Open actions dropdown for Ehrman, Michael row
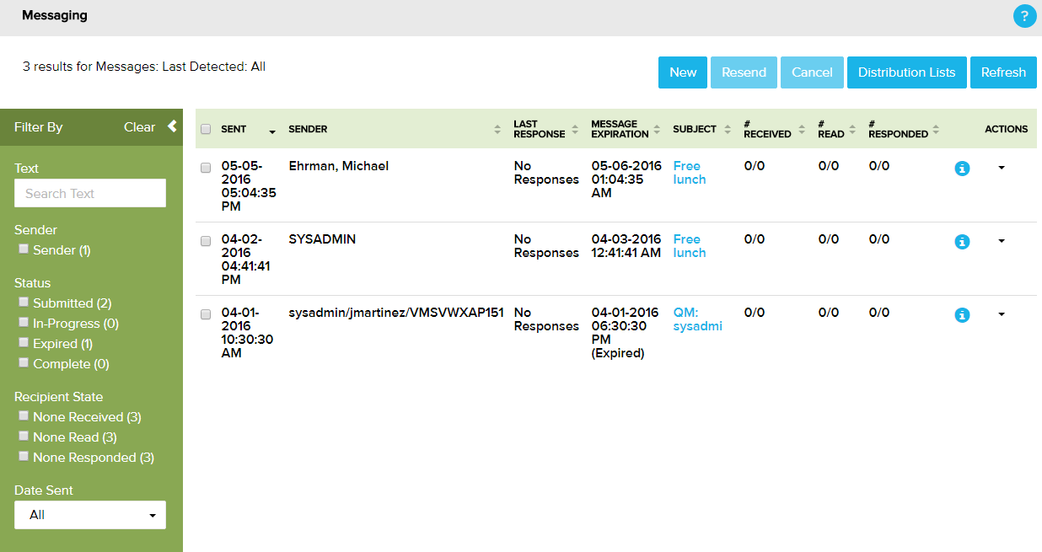1042x552 pixels. [x=1002, y=168]
